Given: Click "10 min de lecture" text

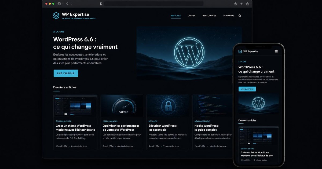Looking at the screenshot, I should click(x=218, y=146).
